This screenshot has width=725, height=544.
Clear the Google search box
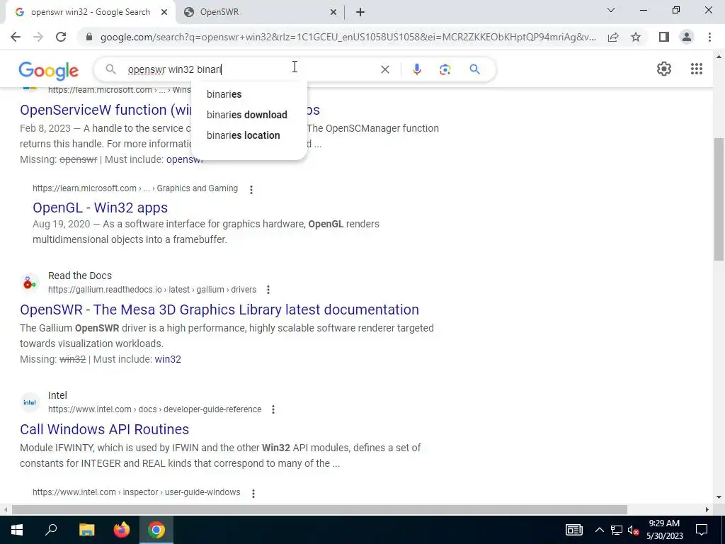pos(384,69)
